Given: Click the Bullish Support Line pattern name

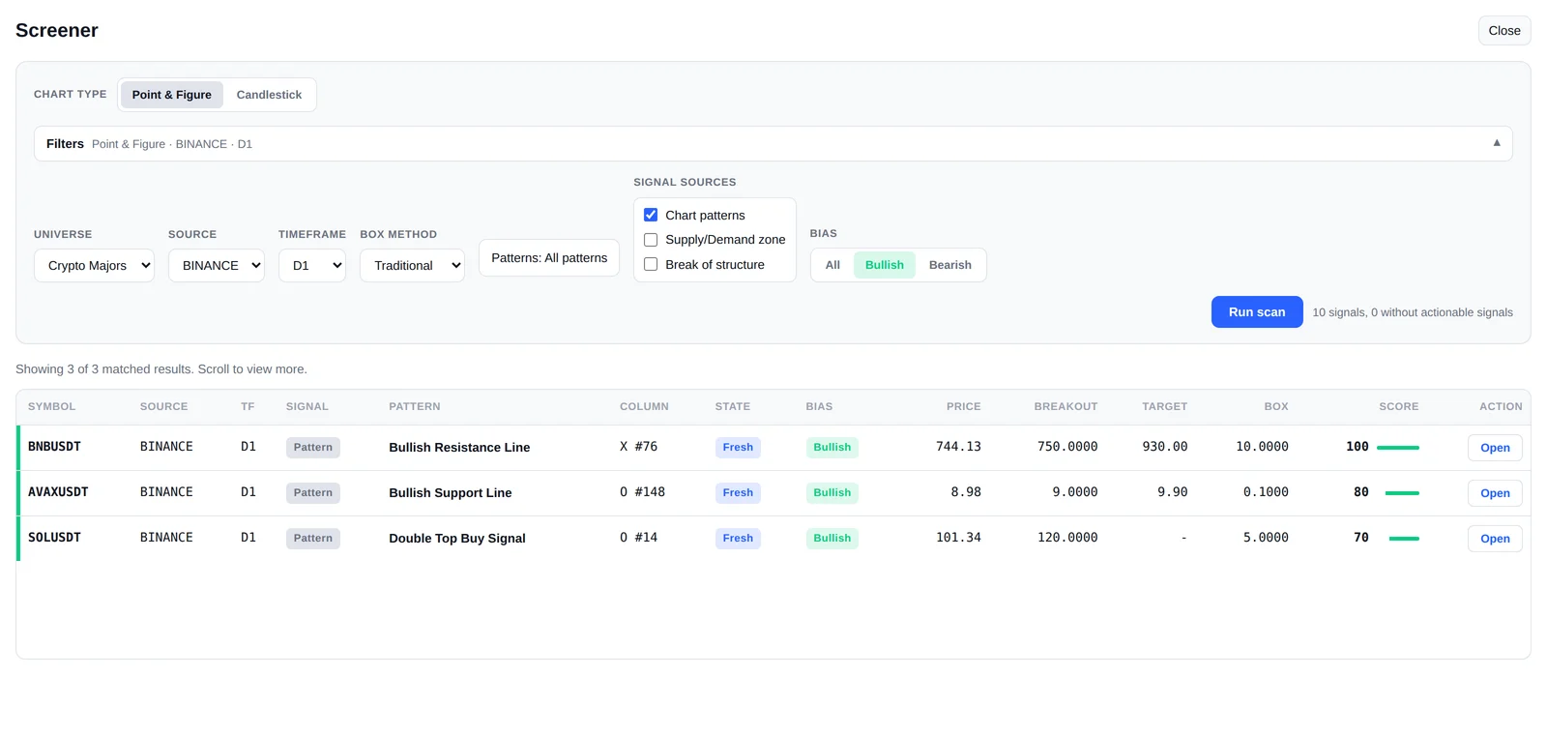Looking at the screenshot, I should [x=451, y=493].
